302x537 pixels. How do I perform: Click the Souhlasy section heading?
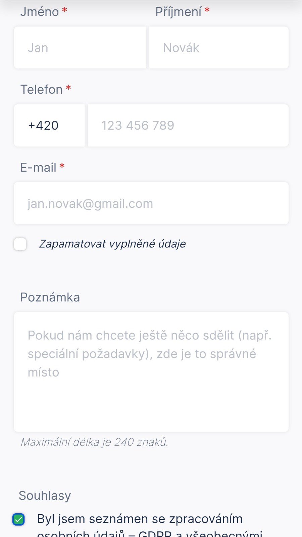[x=45, y=496]
